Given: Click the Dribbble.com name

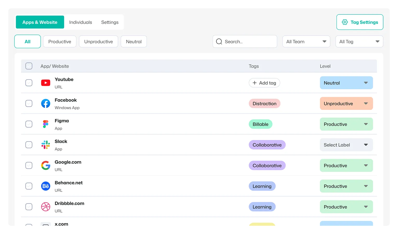Looking at the screenshot, I should click(x=70, y=203).
